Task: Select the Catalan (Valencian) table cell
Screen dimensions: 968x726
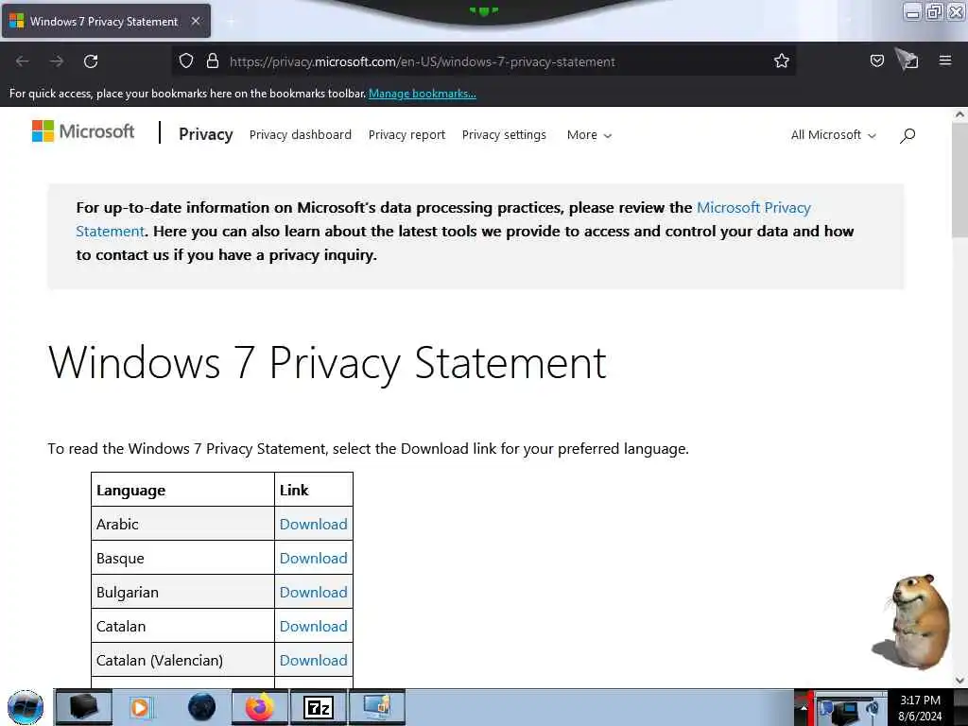Action: (x=182, y=659)
